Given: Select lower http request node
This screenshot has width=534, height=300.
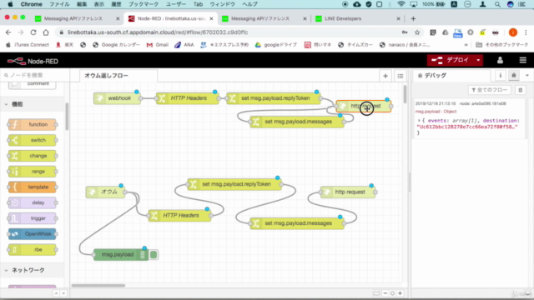Looking at the screenshot, I should (x=348, y=192).
